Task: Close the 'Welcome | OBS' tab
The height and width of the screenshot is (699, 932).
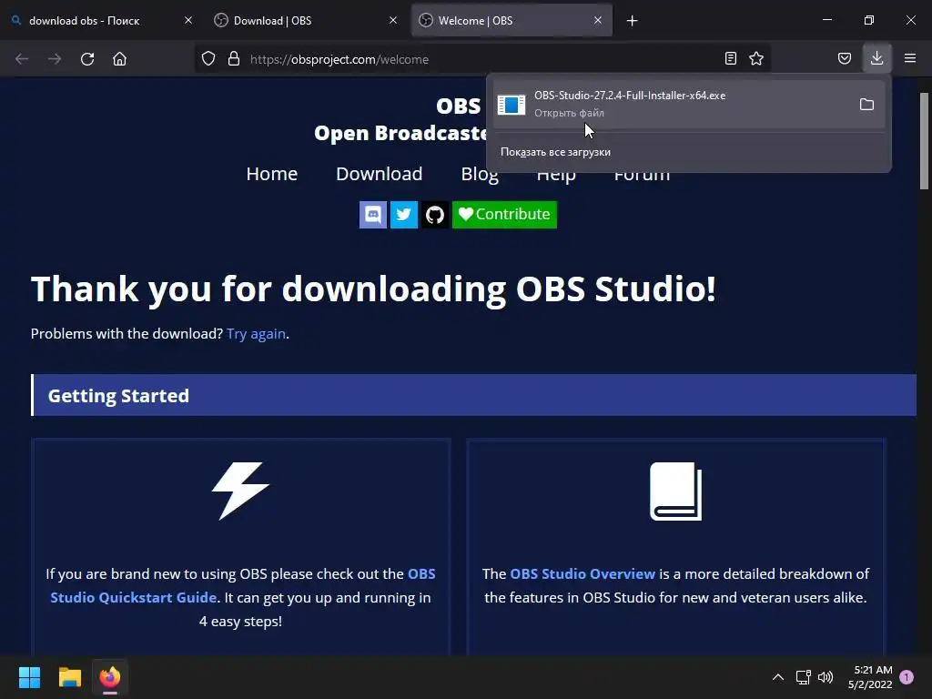Action: 598,20
